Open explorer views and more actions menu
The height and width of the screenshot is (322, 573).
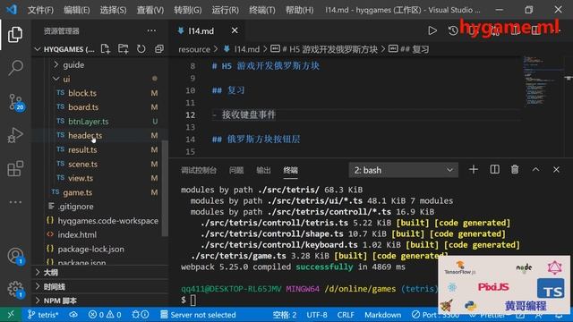tap(151, 31)
